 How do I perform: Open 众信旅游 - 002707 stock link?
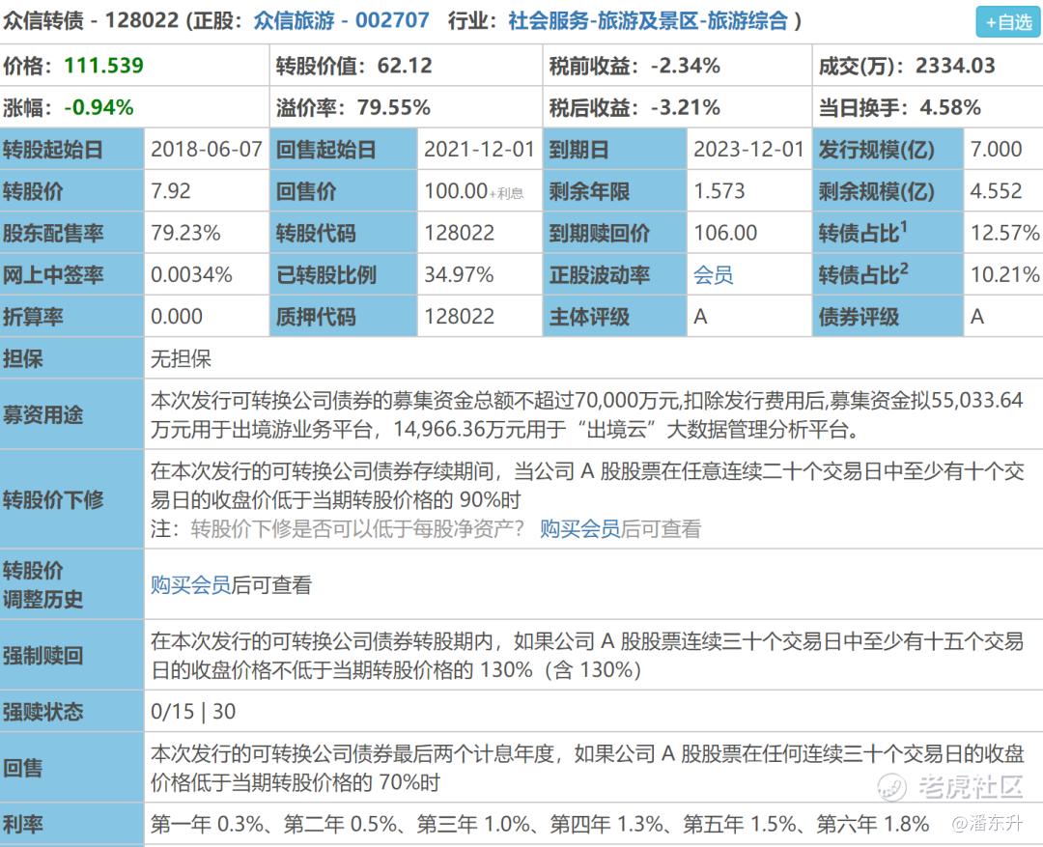pos(341,20)
